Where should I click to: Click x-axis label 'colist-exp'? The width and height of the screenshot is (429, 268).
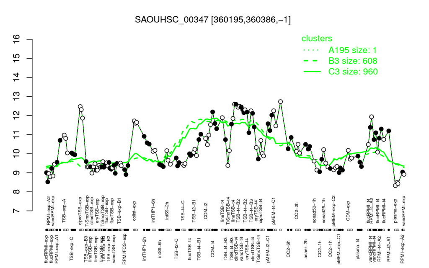point(134,210)
